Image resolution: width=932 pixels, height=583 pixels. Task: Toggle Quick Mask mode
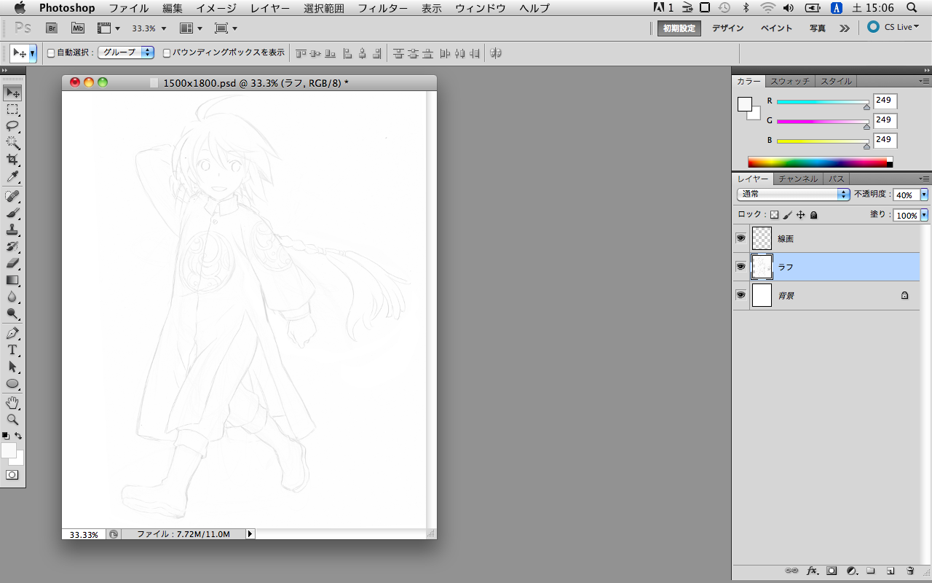point(12,474)
